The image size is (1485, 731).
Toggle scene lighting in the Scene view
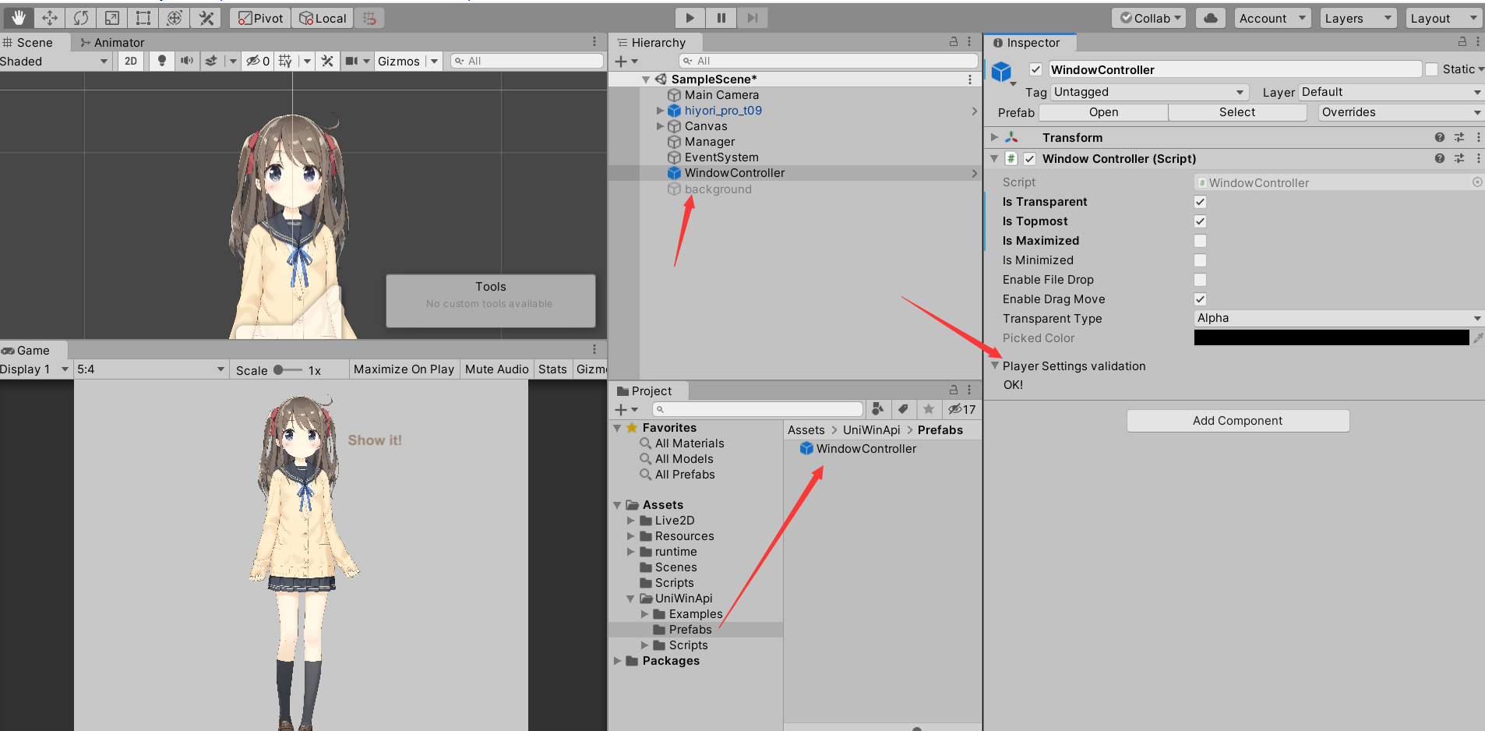[161, 61]
